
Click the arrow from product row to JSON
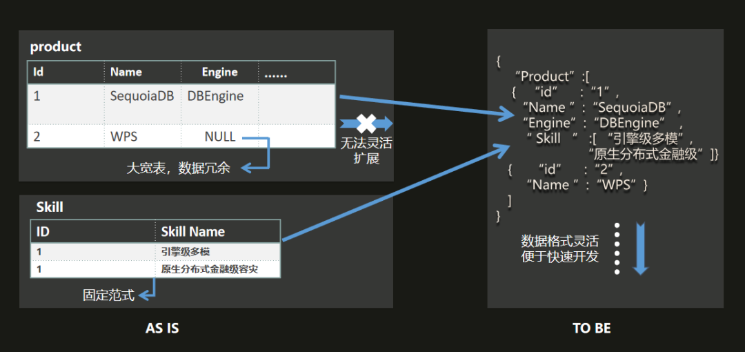tap(424, 106)
